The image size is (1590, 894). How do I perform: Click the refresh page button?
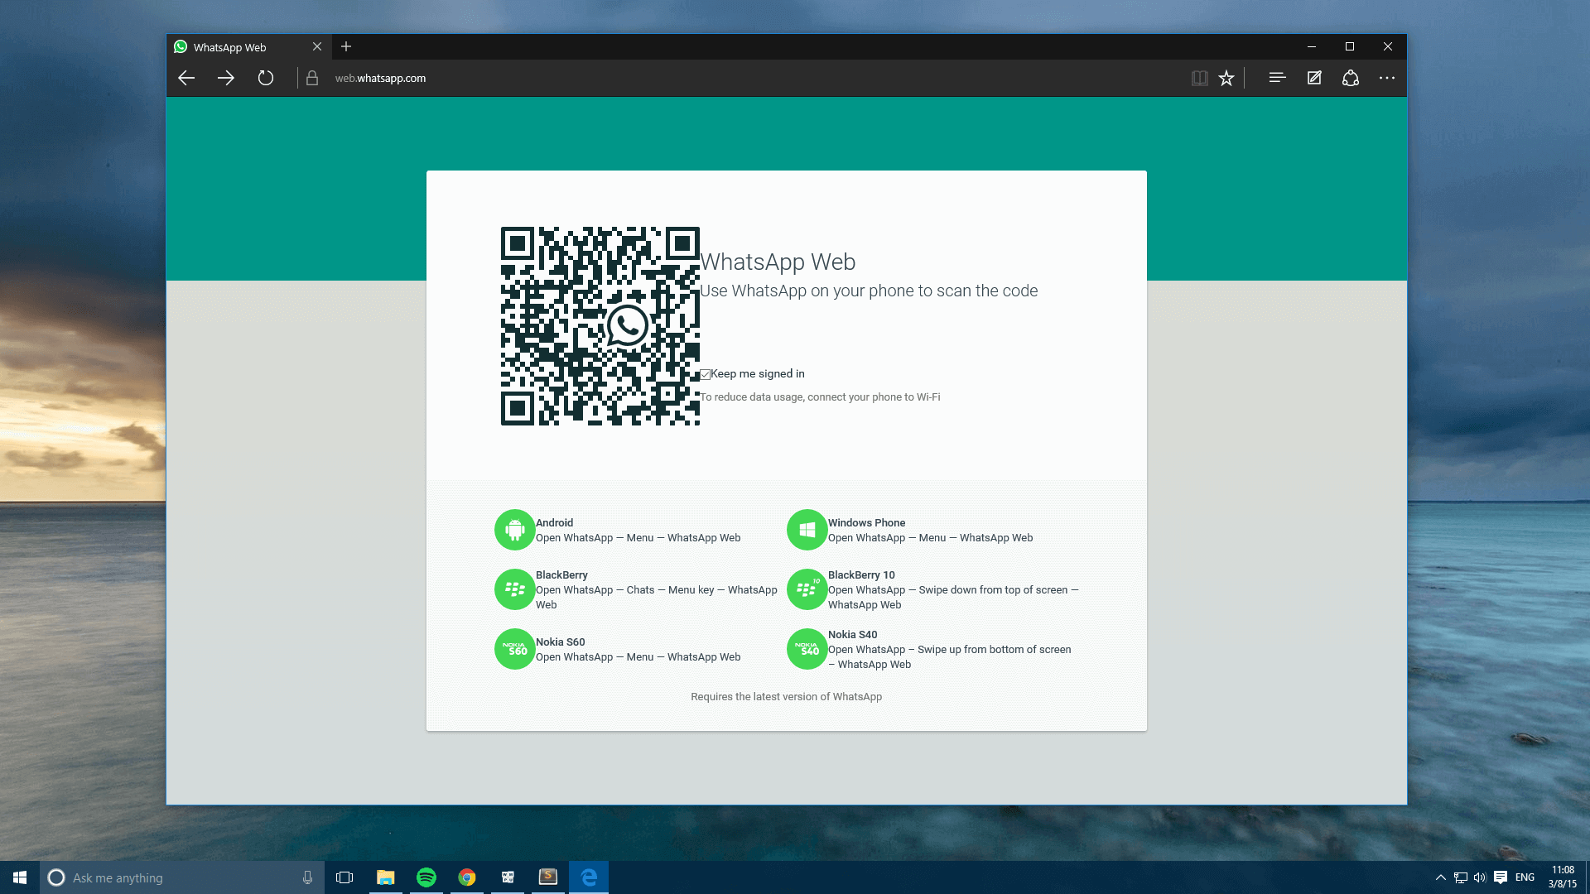[265, 78]
